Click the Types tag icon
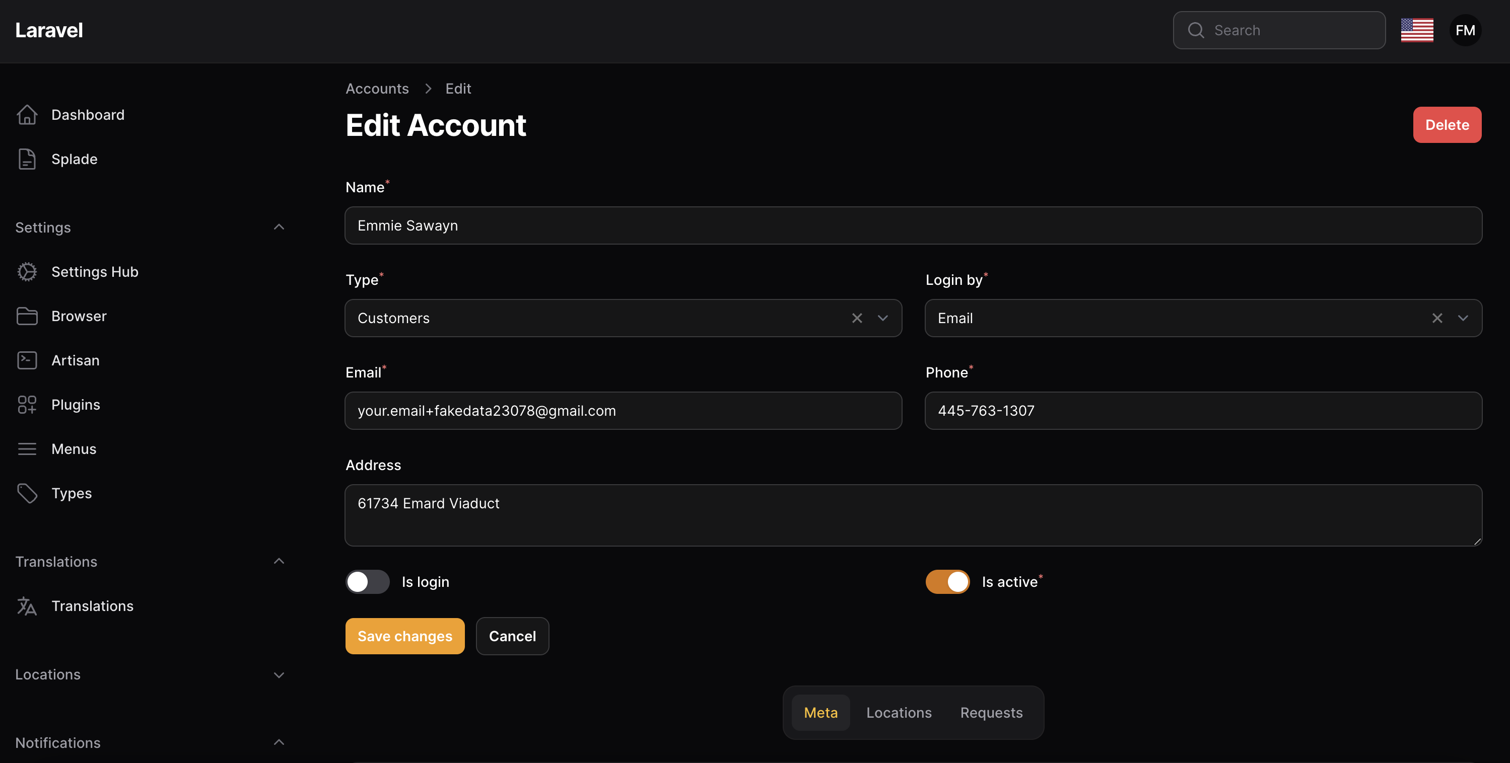The width and height of the screenshot is (1510, 763). pos(27,493)
